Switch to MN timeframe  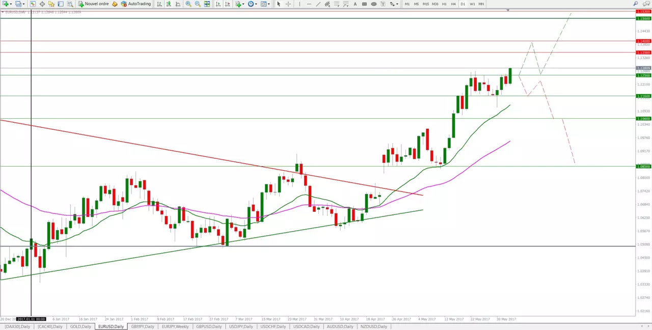coord(481,4)
